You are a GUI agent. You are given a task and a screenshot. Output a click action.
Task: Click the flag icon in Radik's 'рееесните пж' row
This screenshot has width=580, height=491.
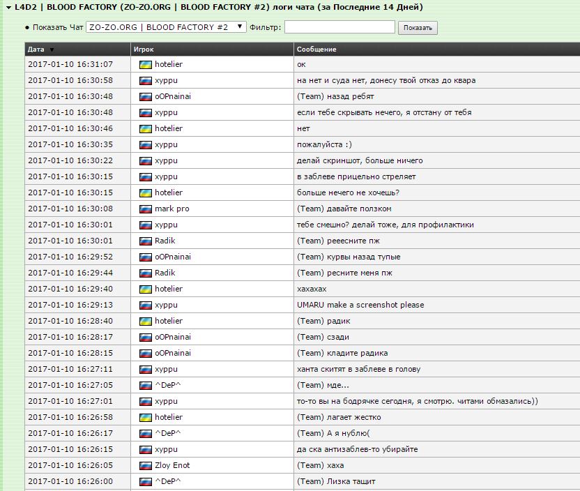tap(146, 241)
